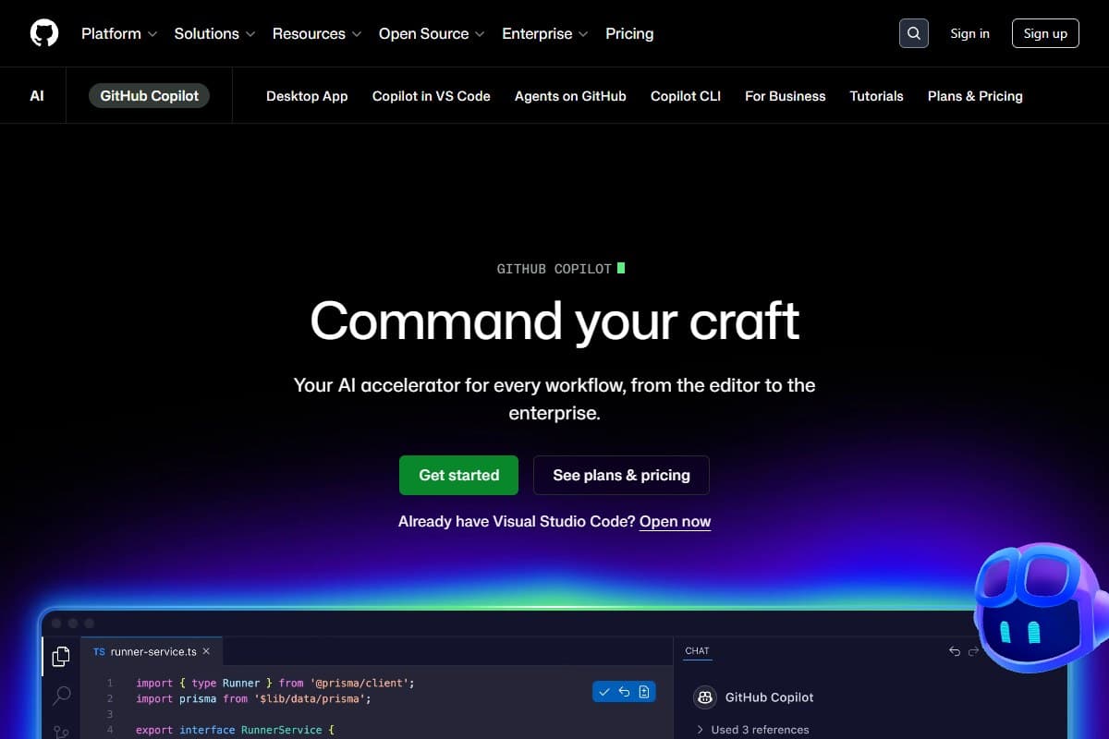Go to Copilot in VS Code
The width and height of the screenshot is (1109, 739).
click(x=432, y=96)
